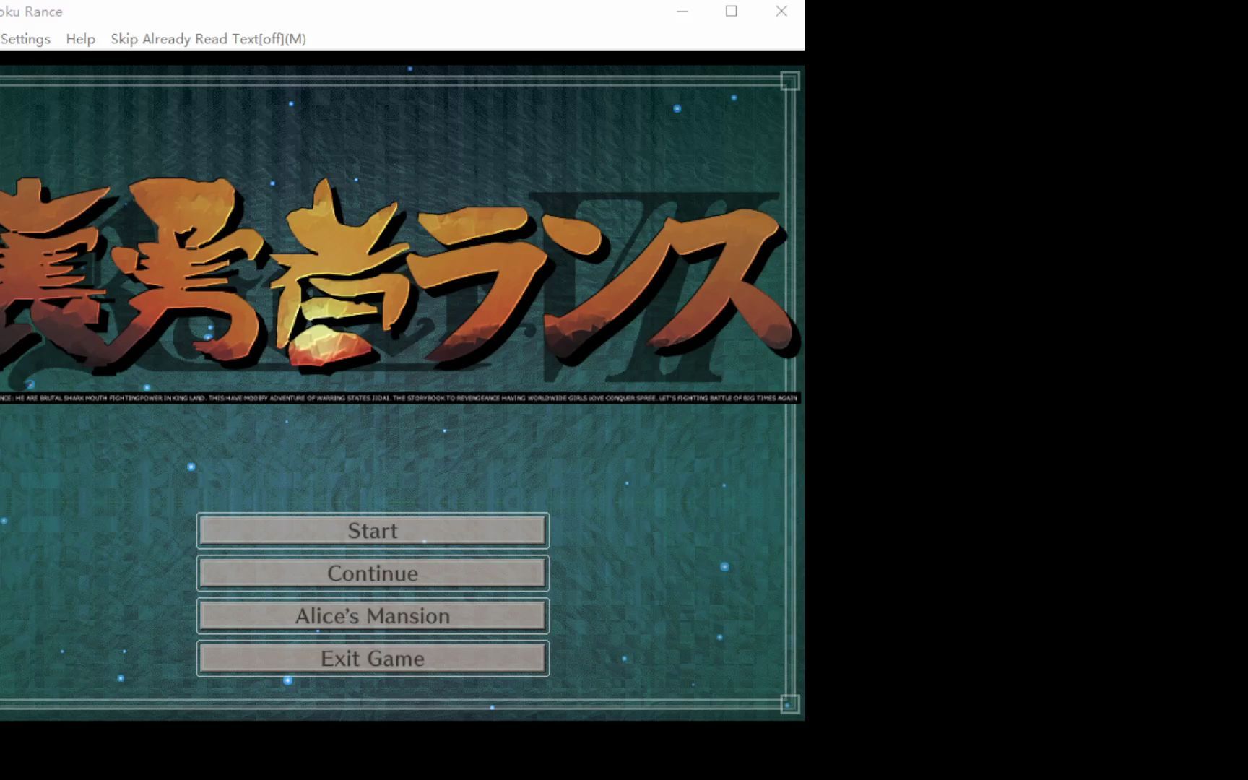
Task: Choose Exit Game
Action: (x=373, y=659)
